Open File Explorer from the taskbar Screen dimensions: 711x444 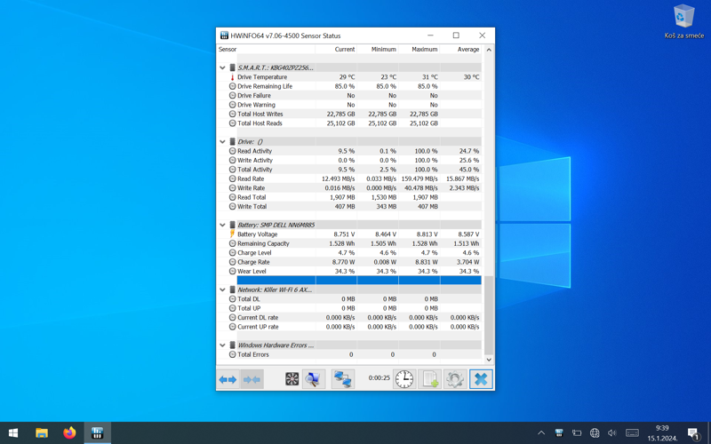coord(42,433)
